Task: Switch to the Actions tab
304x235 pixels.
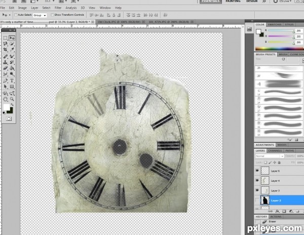Action: pos(276,217)
